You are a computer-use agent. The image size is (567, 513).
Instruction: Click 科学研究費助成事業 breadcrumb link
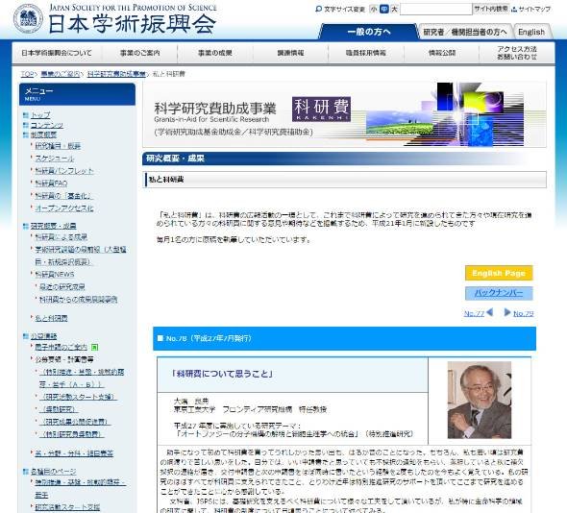(x=116, y=74)
